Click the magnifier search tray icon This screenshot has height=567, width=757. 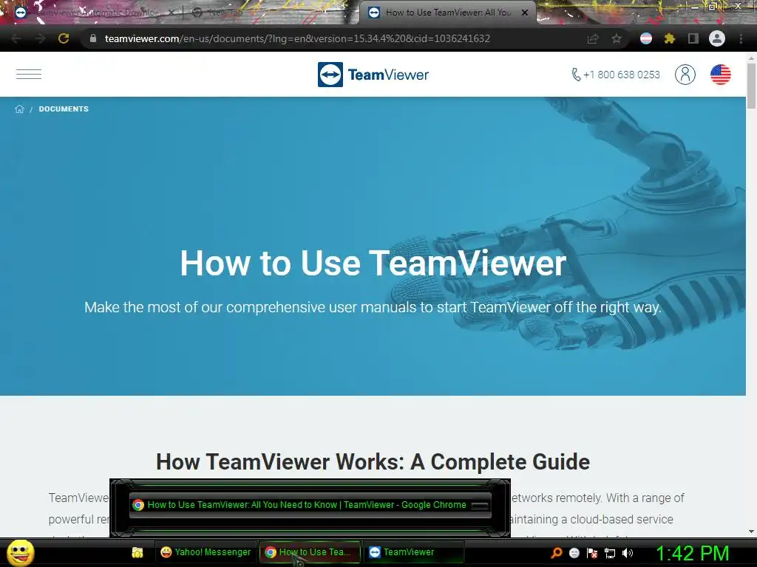click(x=556, y=553)
